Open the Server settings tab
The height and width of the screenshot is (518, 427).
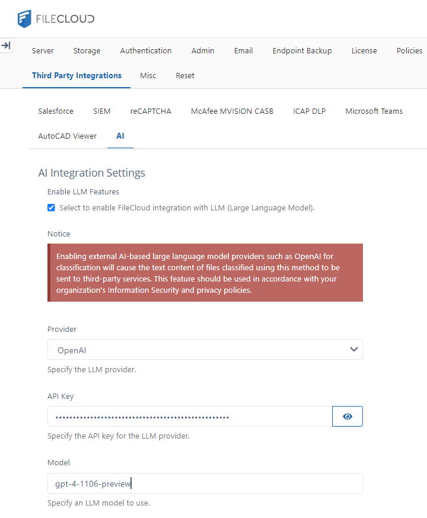43,51
